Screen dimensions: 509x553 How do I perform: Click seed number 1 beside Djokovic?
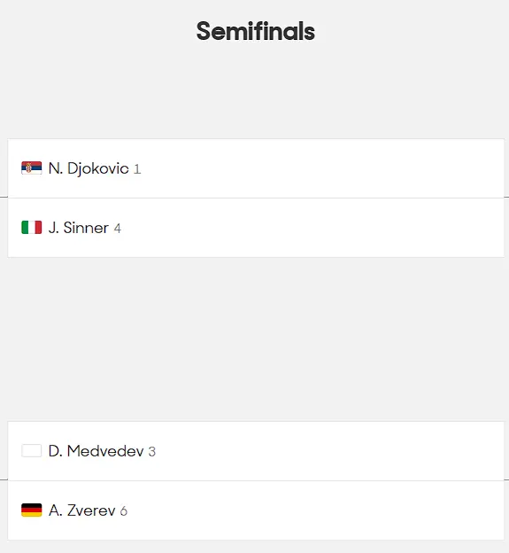point(137,169)
